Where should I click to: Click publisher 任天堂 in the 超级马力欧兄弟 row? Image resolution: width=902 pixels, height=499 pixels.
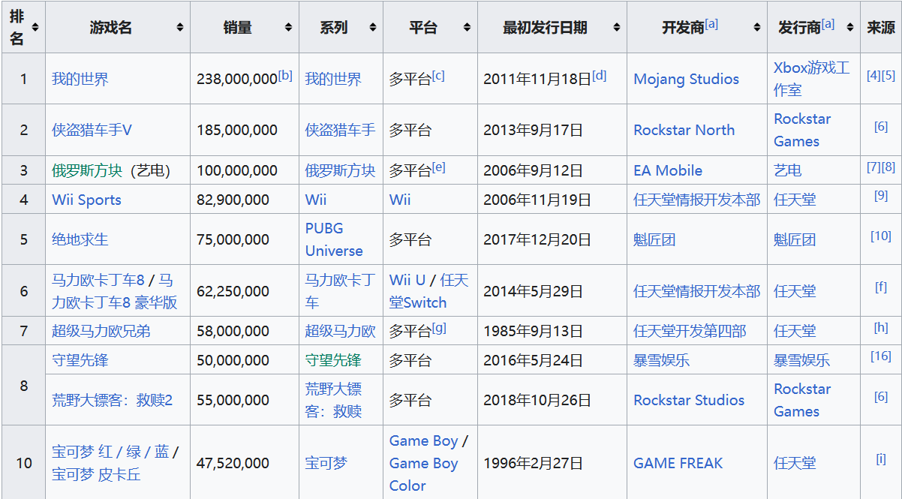coord(795,331)
